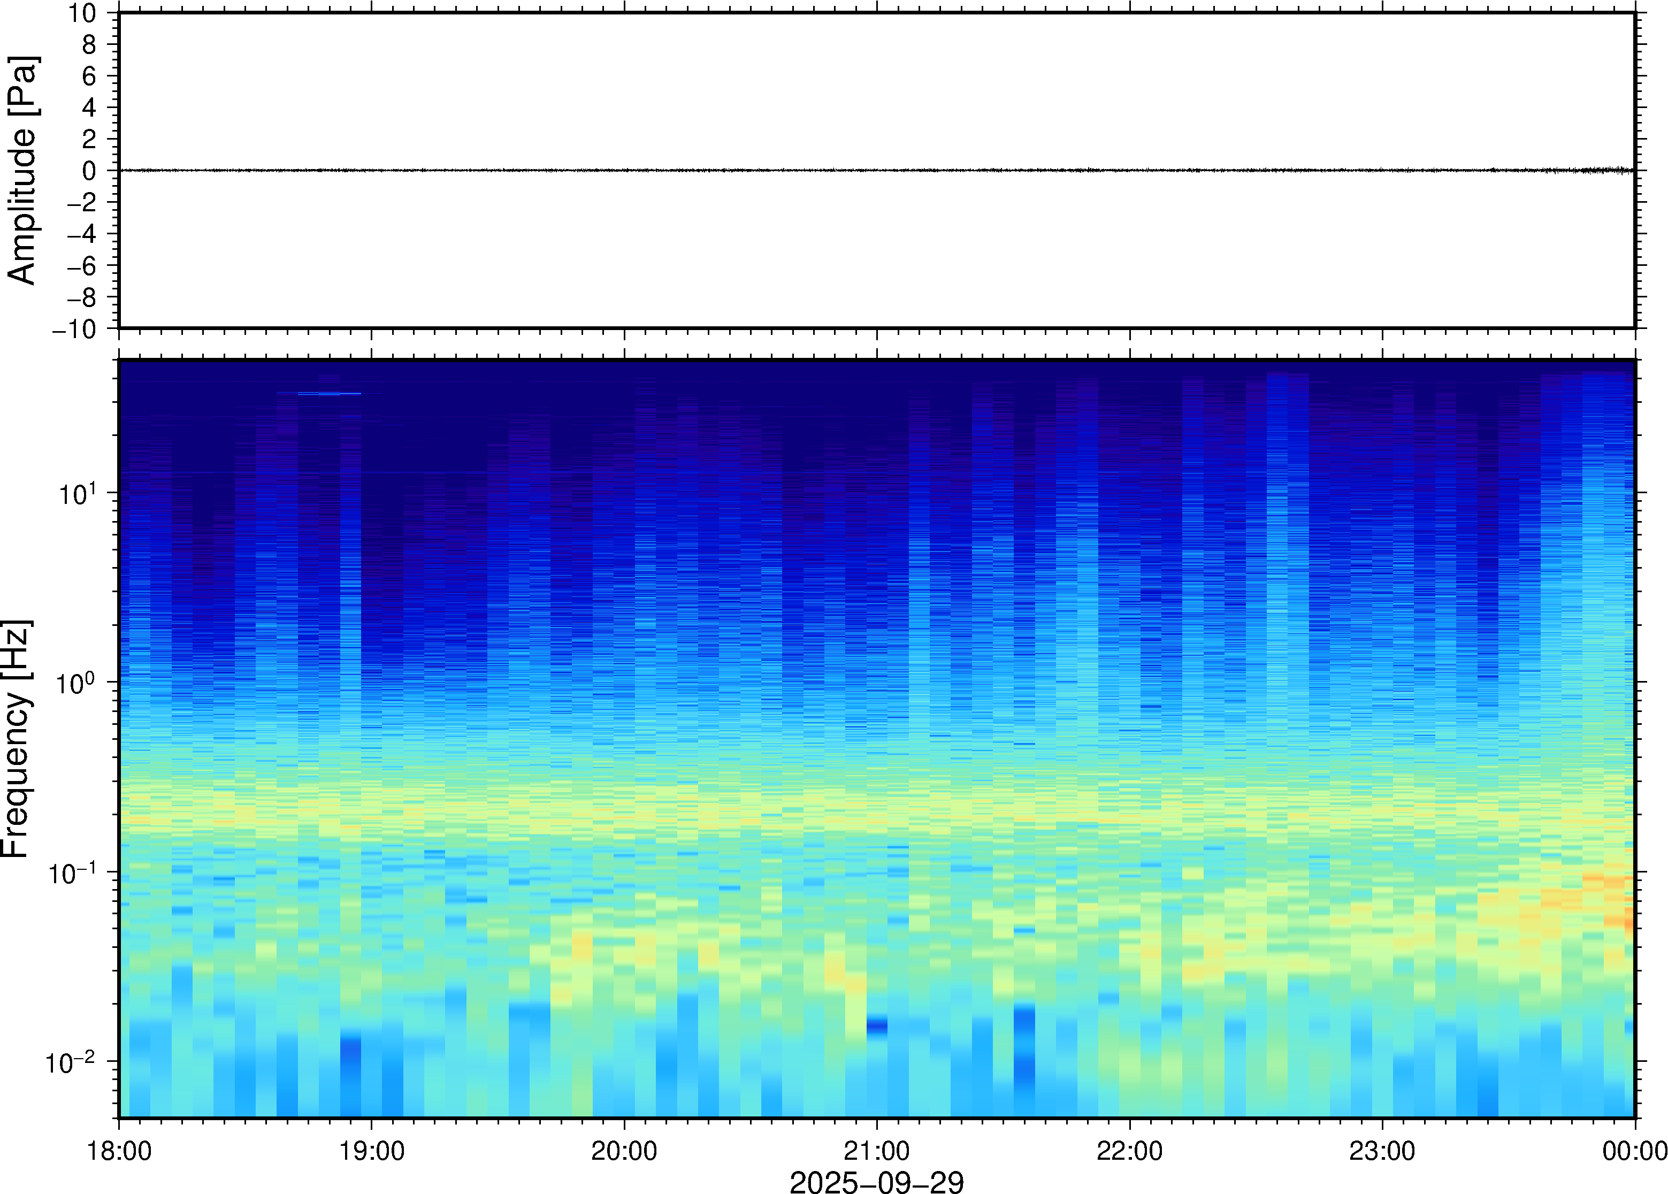Image resolution: width=1668 pixels, height=1194 pixels.
Task: Click the 10⁻² frequency tick label
Action: pos(70,1062)
